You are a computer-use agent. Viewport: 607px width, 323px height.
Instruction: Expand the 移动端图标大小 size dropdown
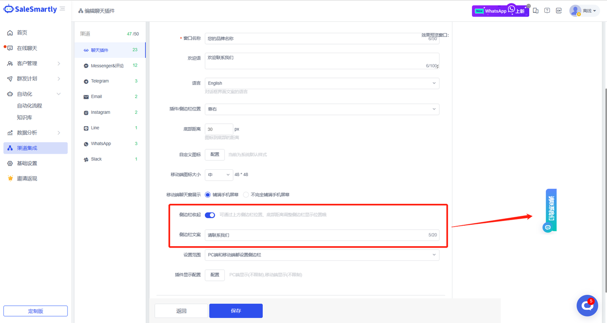219,175
